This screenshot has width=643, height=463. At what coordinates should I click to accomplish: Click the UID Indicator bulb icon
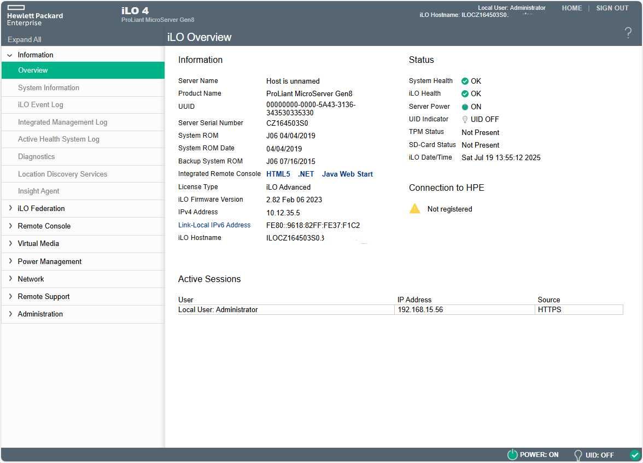[465, 119]
